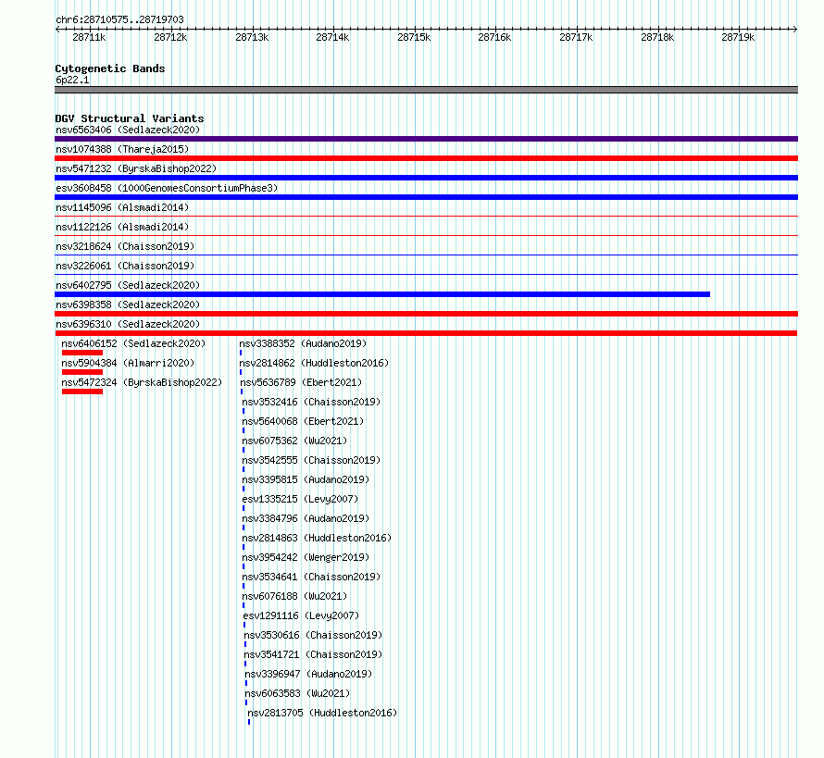The height and width of the screenshot is (758, 824).
Task: Open nsv3532416 (Chaisson2019) label
Action: [x=311, y=402]
